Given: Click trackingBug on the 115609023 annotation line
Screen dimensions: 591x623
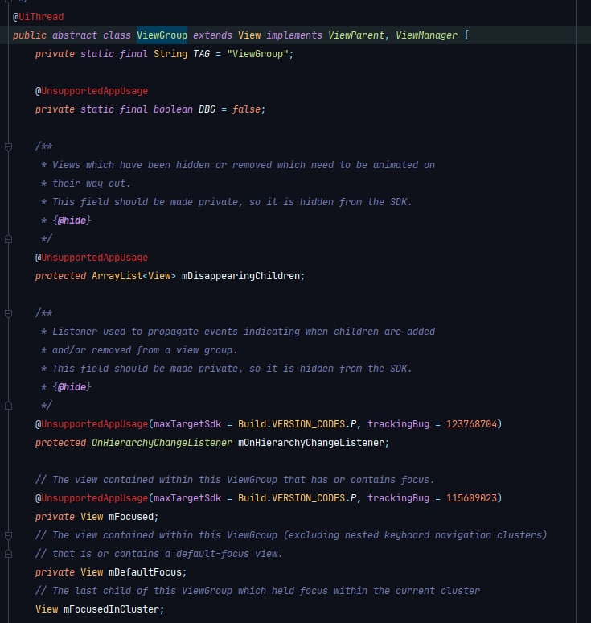Looking at the screenshot, I should (398, 498).
